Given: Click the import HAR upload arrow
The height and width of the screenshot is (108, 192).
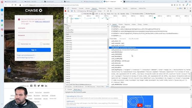Looking at the screenshot, I should (108, 11).
